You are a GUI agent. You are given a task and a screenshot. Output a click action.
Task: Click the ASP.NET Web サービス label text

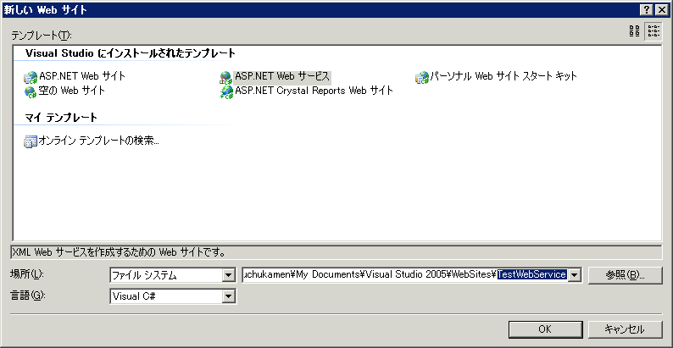pyautogui.click(x=282, y=77)
